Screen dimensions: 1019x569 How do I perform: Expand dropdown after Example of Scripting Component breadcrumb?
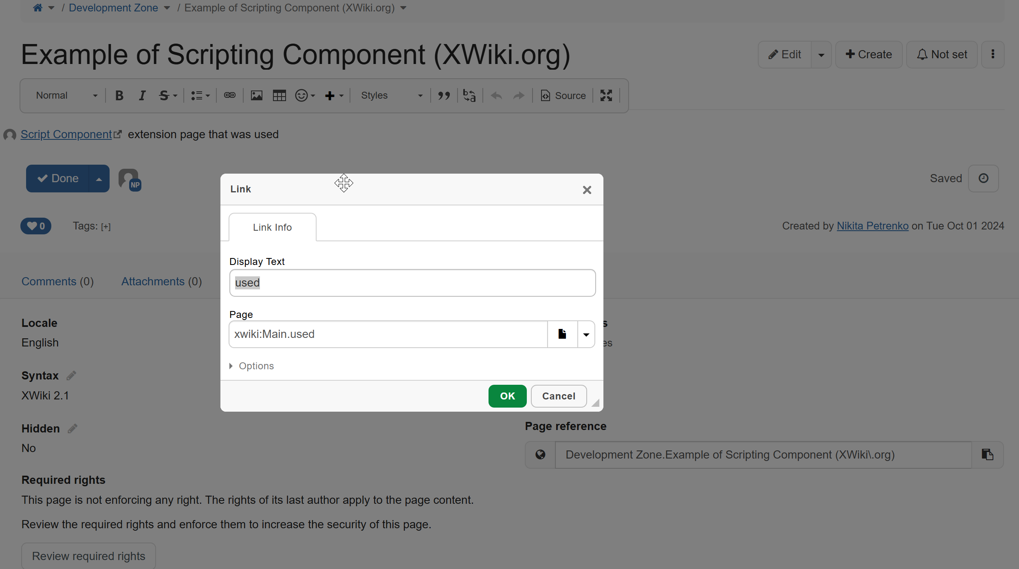pyautogui.click(x=403, y=8)
